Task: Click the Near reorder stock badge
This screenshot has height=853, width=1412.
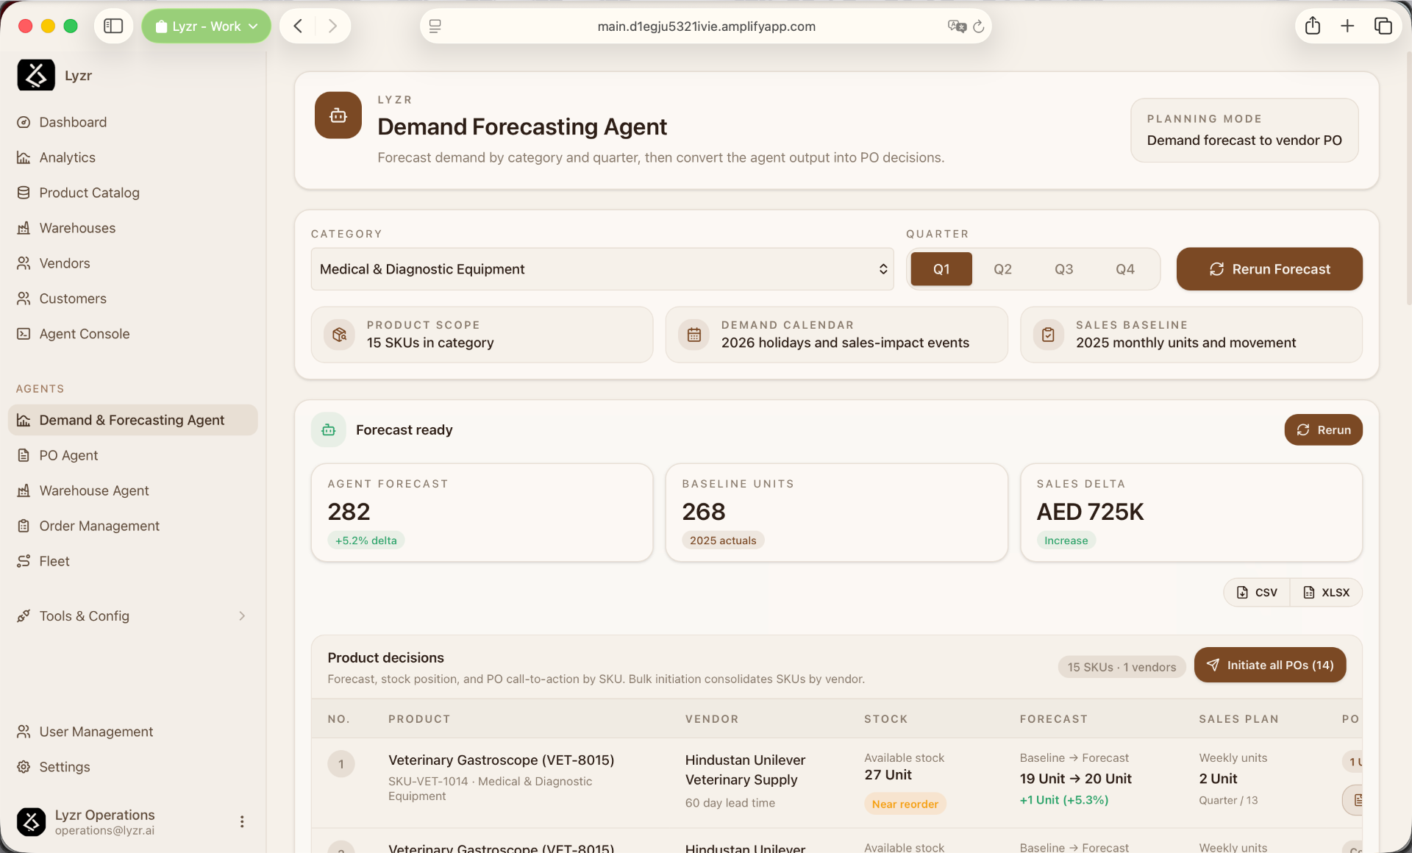Action: [x=905, y=804]
